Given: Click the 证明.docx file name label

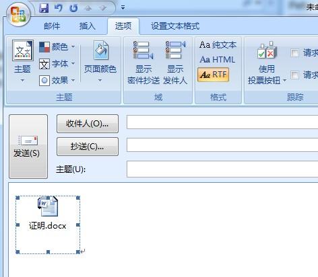Looking at the screenshot, I should (x=48, y=226).
